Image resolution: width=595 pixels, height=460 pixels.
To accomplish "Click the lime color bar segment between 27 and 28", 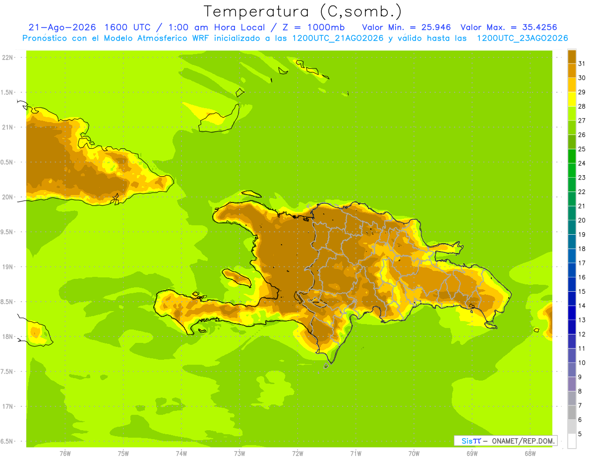I will [572, 113].
